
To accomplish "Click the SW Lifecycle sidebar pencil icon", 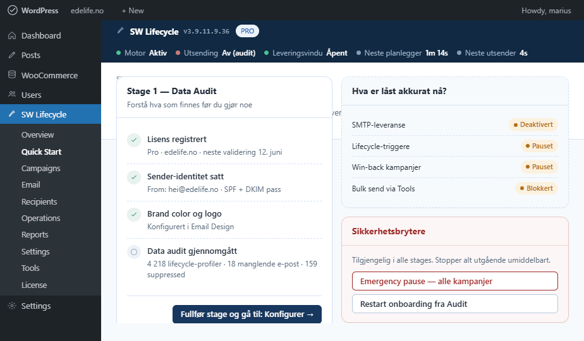I will 12,114.
